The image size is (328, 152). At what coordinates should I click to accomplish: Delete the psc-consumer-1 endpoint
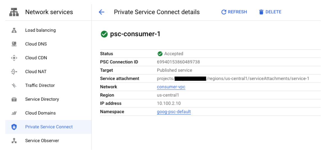(270, 12)
